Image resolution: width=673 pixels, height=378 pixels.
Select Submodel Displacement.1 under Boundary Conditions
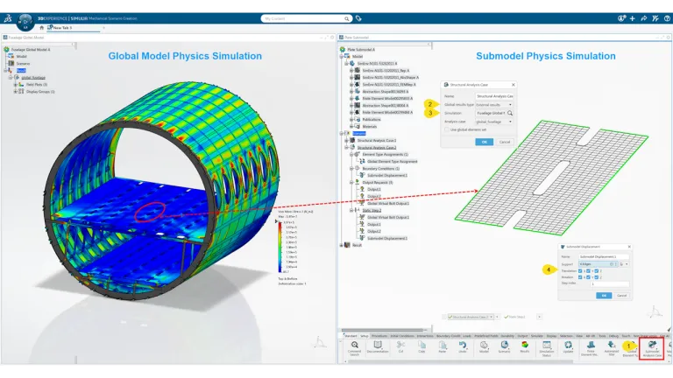387,175
